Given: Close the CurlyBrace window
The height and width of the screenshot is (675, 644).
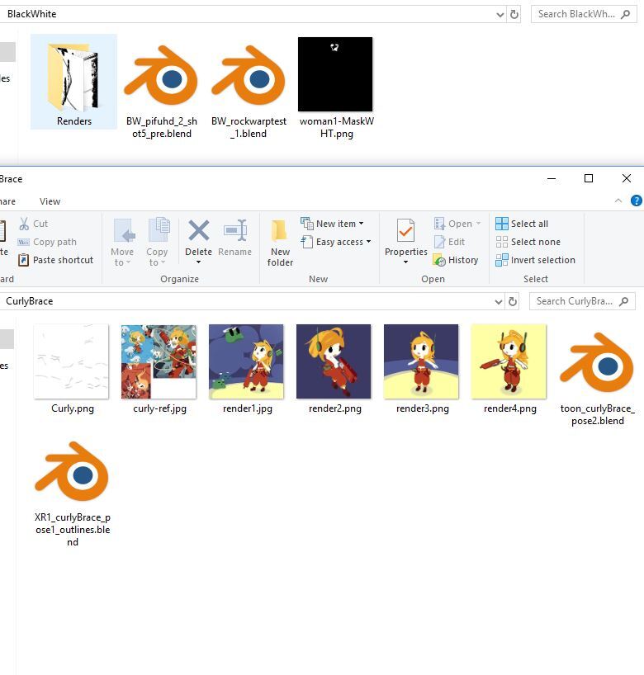Looking at the screenshot, I should [x=627, y=178].
